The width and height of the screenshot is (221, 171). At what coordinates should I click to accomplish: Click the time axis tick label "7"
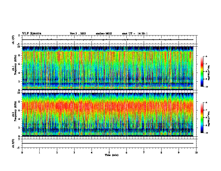[x=144, y=153]
